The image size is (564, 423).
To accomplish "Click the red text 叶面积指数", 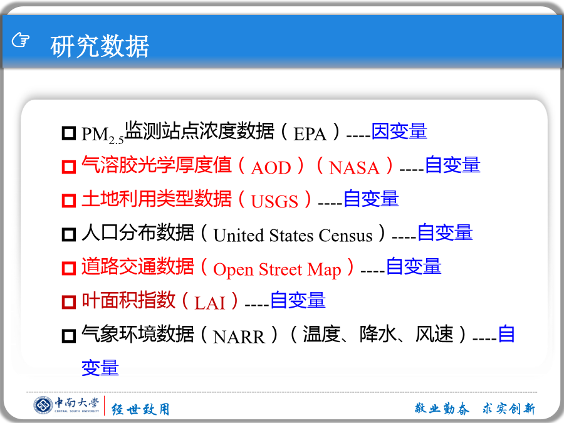I will [x=128, y=300].
